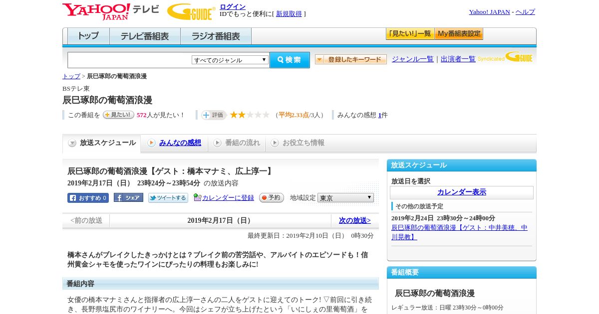The image size is (599, 314).
Task: Click the BSテレ東 channel name
Action: (x=76, y=88)
